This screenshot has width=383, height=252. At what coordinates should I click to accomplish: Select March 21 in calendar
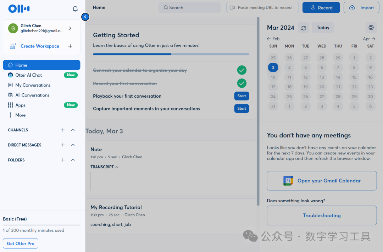[338, 87]
